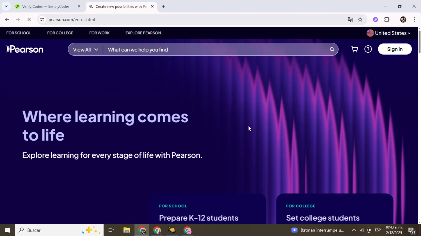Stop the page loading
This screenshot has width=421, height=236.
[x=29, y=20]
